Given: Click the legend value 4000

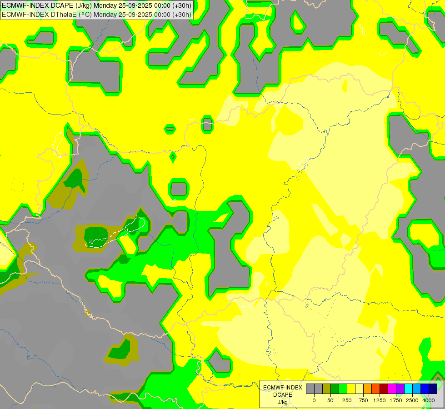Looking at the screenshot, I should point(429,400).
